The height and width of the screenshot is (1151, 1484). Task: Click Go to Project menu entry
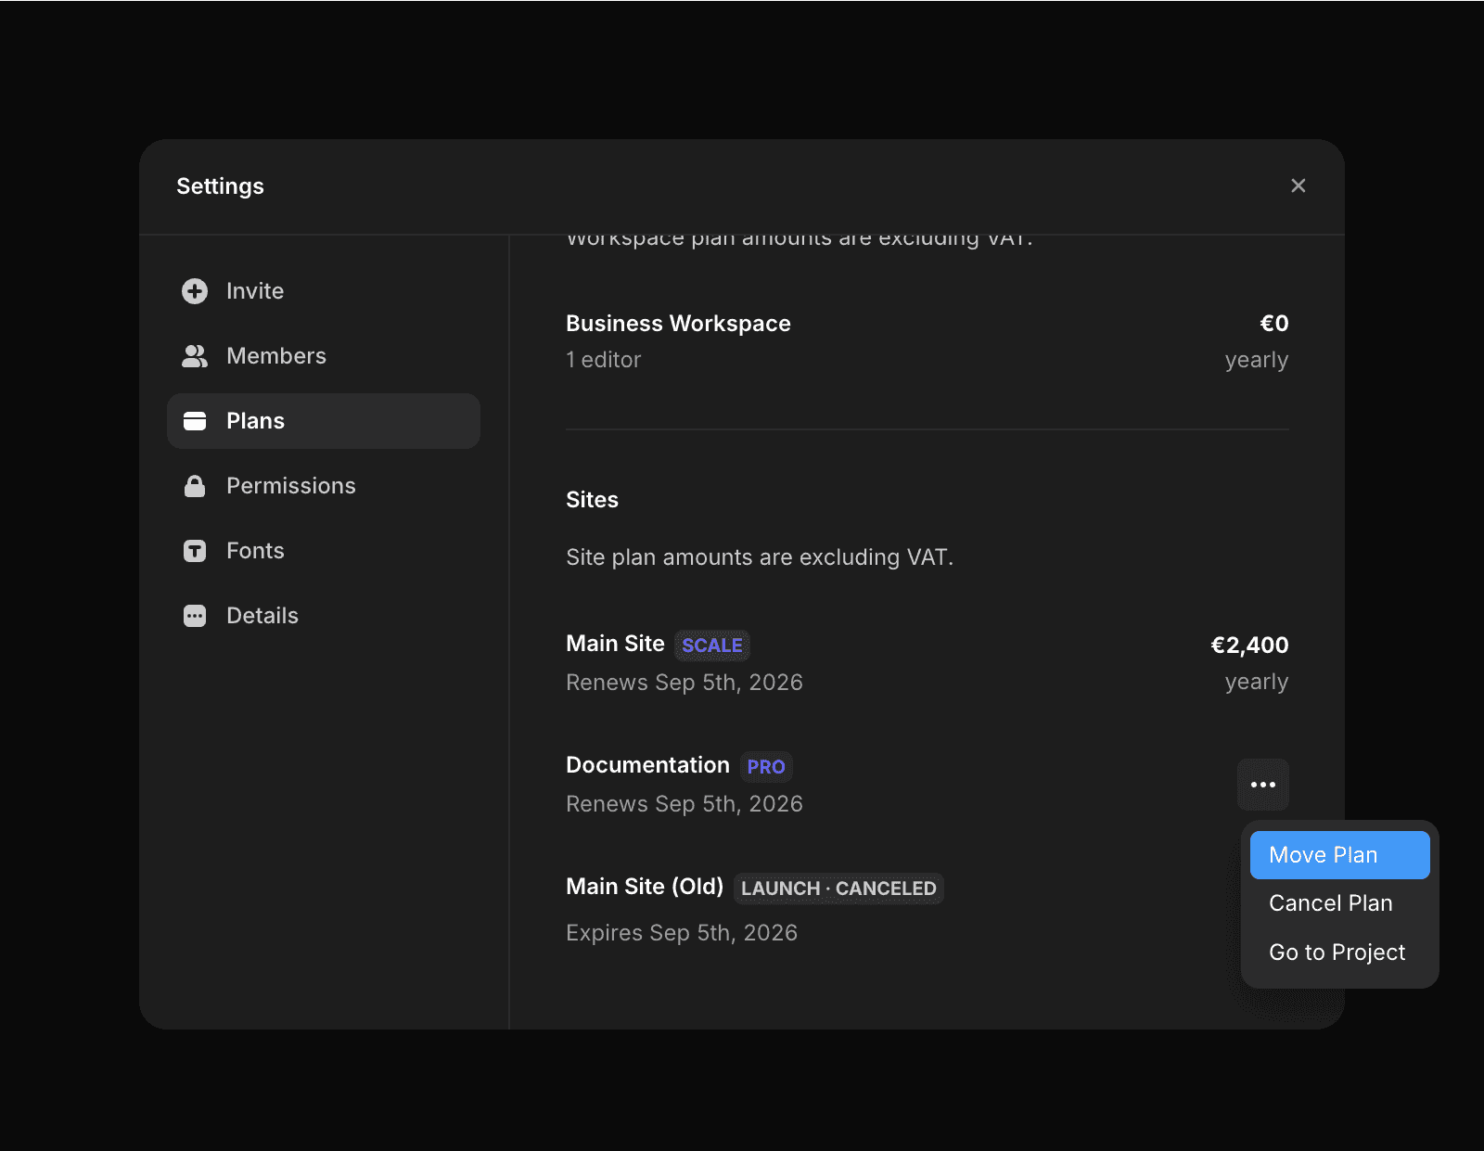pyautogui.click(x=1337, y=952)
